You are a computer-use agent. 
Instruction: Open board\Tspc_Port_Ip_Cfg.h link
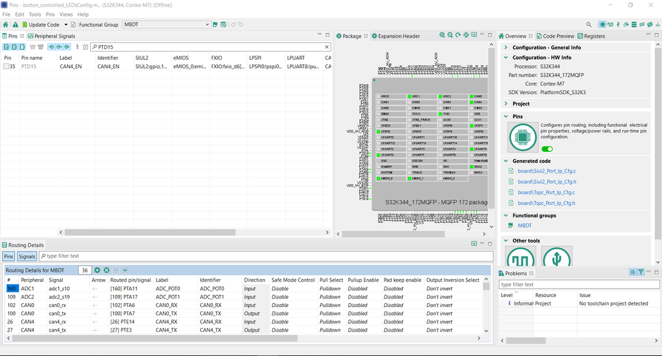point(546,203)
